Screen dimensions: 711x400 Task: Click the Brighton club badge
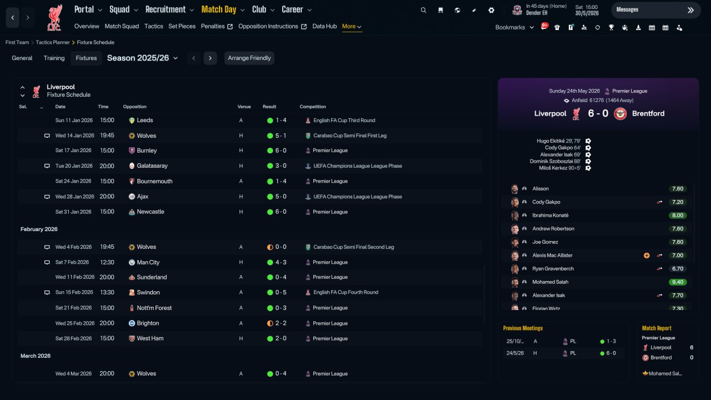132,323
